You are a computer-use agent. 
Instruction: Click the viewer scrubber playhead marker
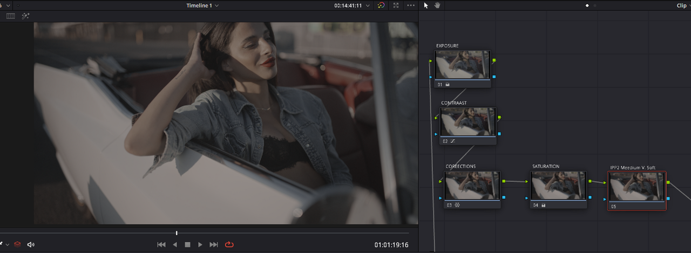coord(177,233)
